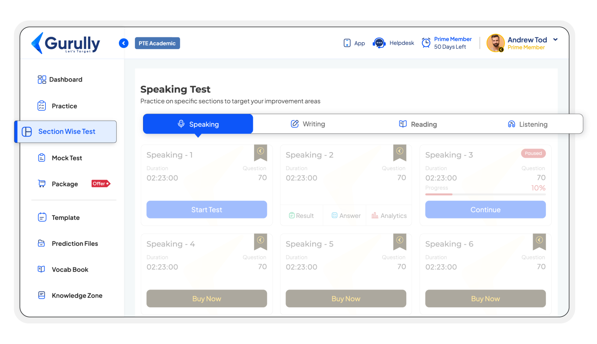The height and width of the screenshot is (344, 597).
Task: Click the App mobile icon in the header
Action: click(347, 43)
